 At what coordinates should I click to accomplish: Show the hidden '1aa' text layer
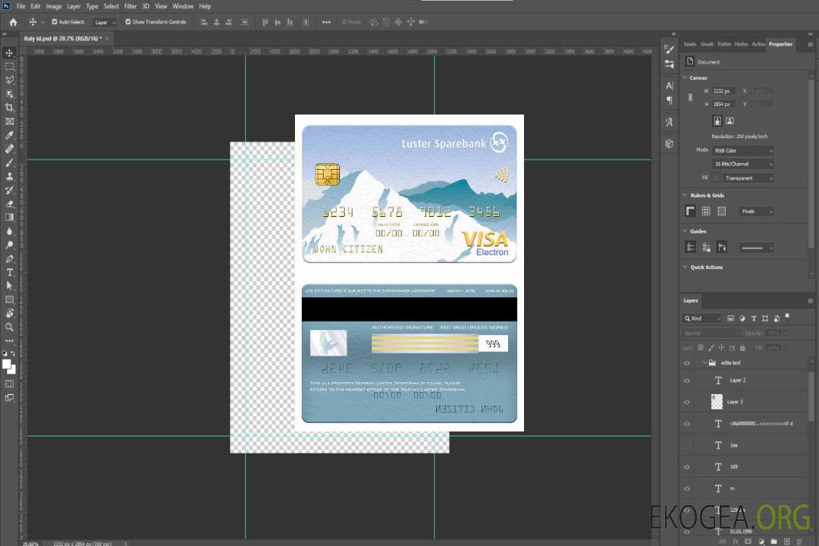pos(687,445)
